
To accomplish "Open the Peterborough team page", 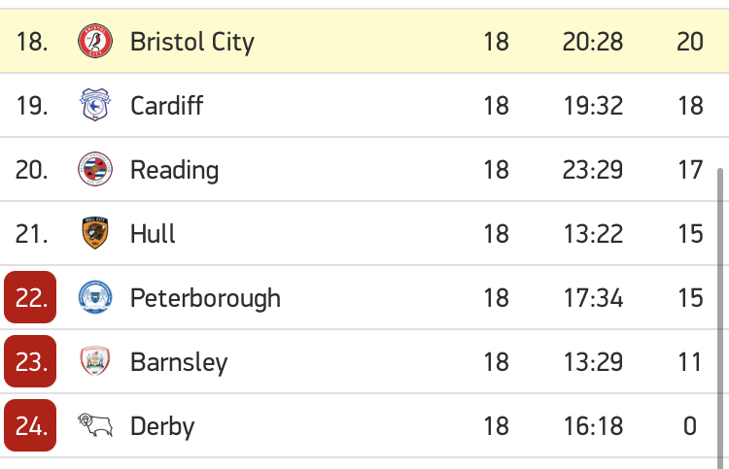I will click(205, 298).
